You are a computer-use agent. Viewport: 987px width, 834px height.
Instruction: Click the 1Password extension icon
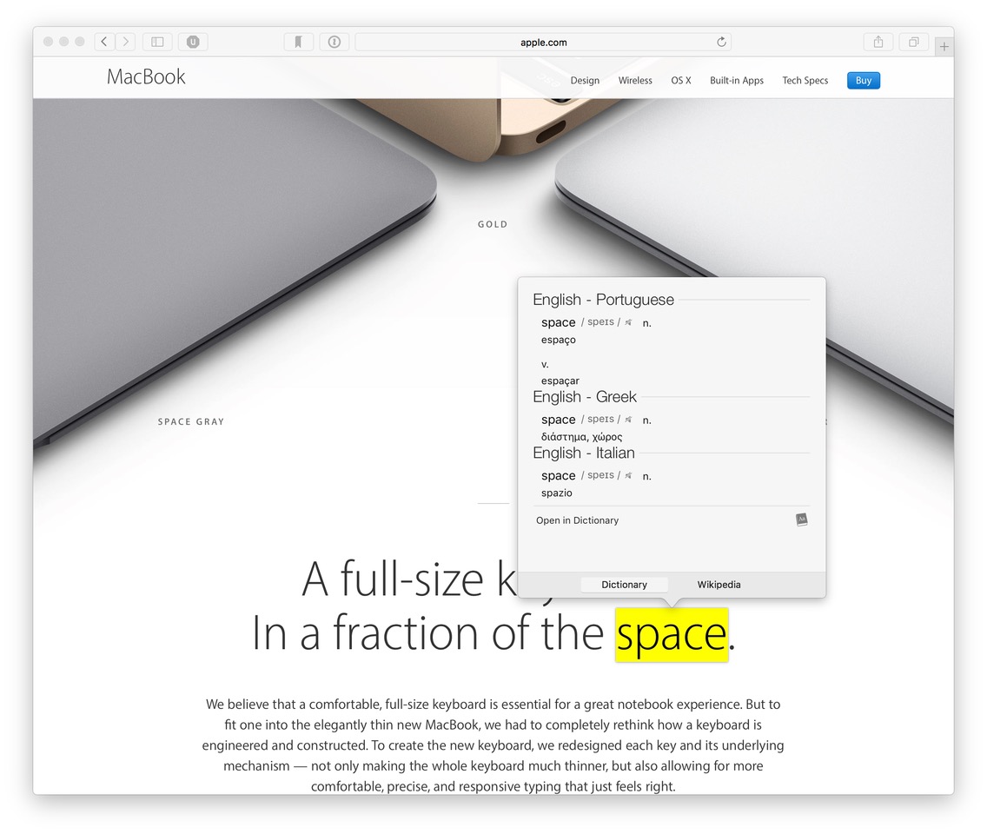(x=335, y=42)
